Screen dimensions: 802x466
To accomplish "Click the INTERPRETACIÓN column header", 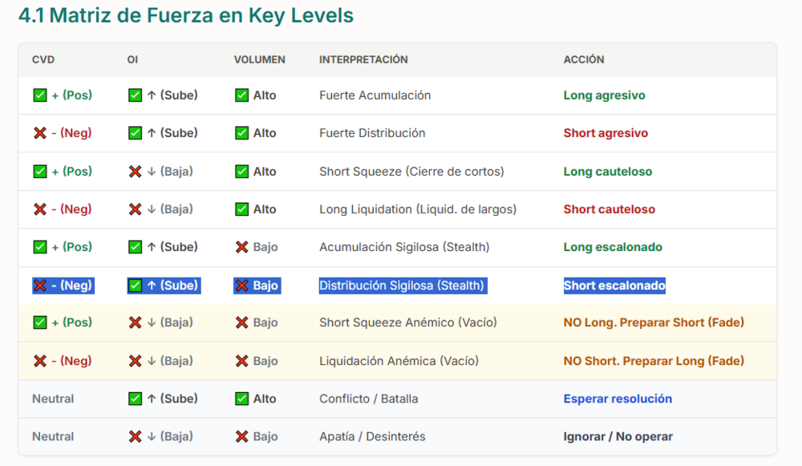I will (x=363, y=59).
